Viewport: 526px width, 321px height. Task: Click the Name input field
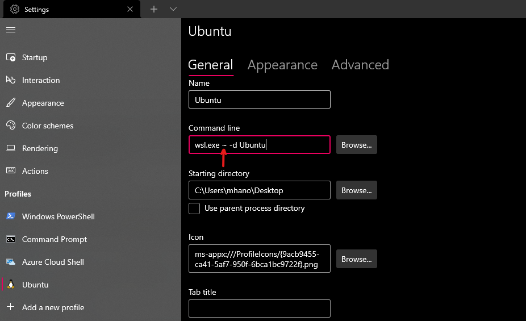coord(260,99)
